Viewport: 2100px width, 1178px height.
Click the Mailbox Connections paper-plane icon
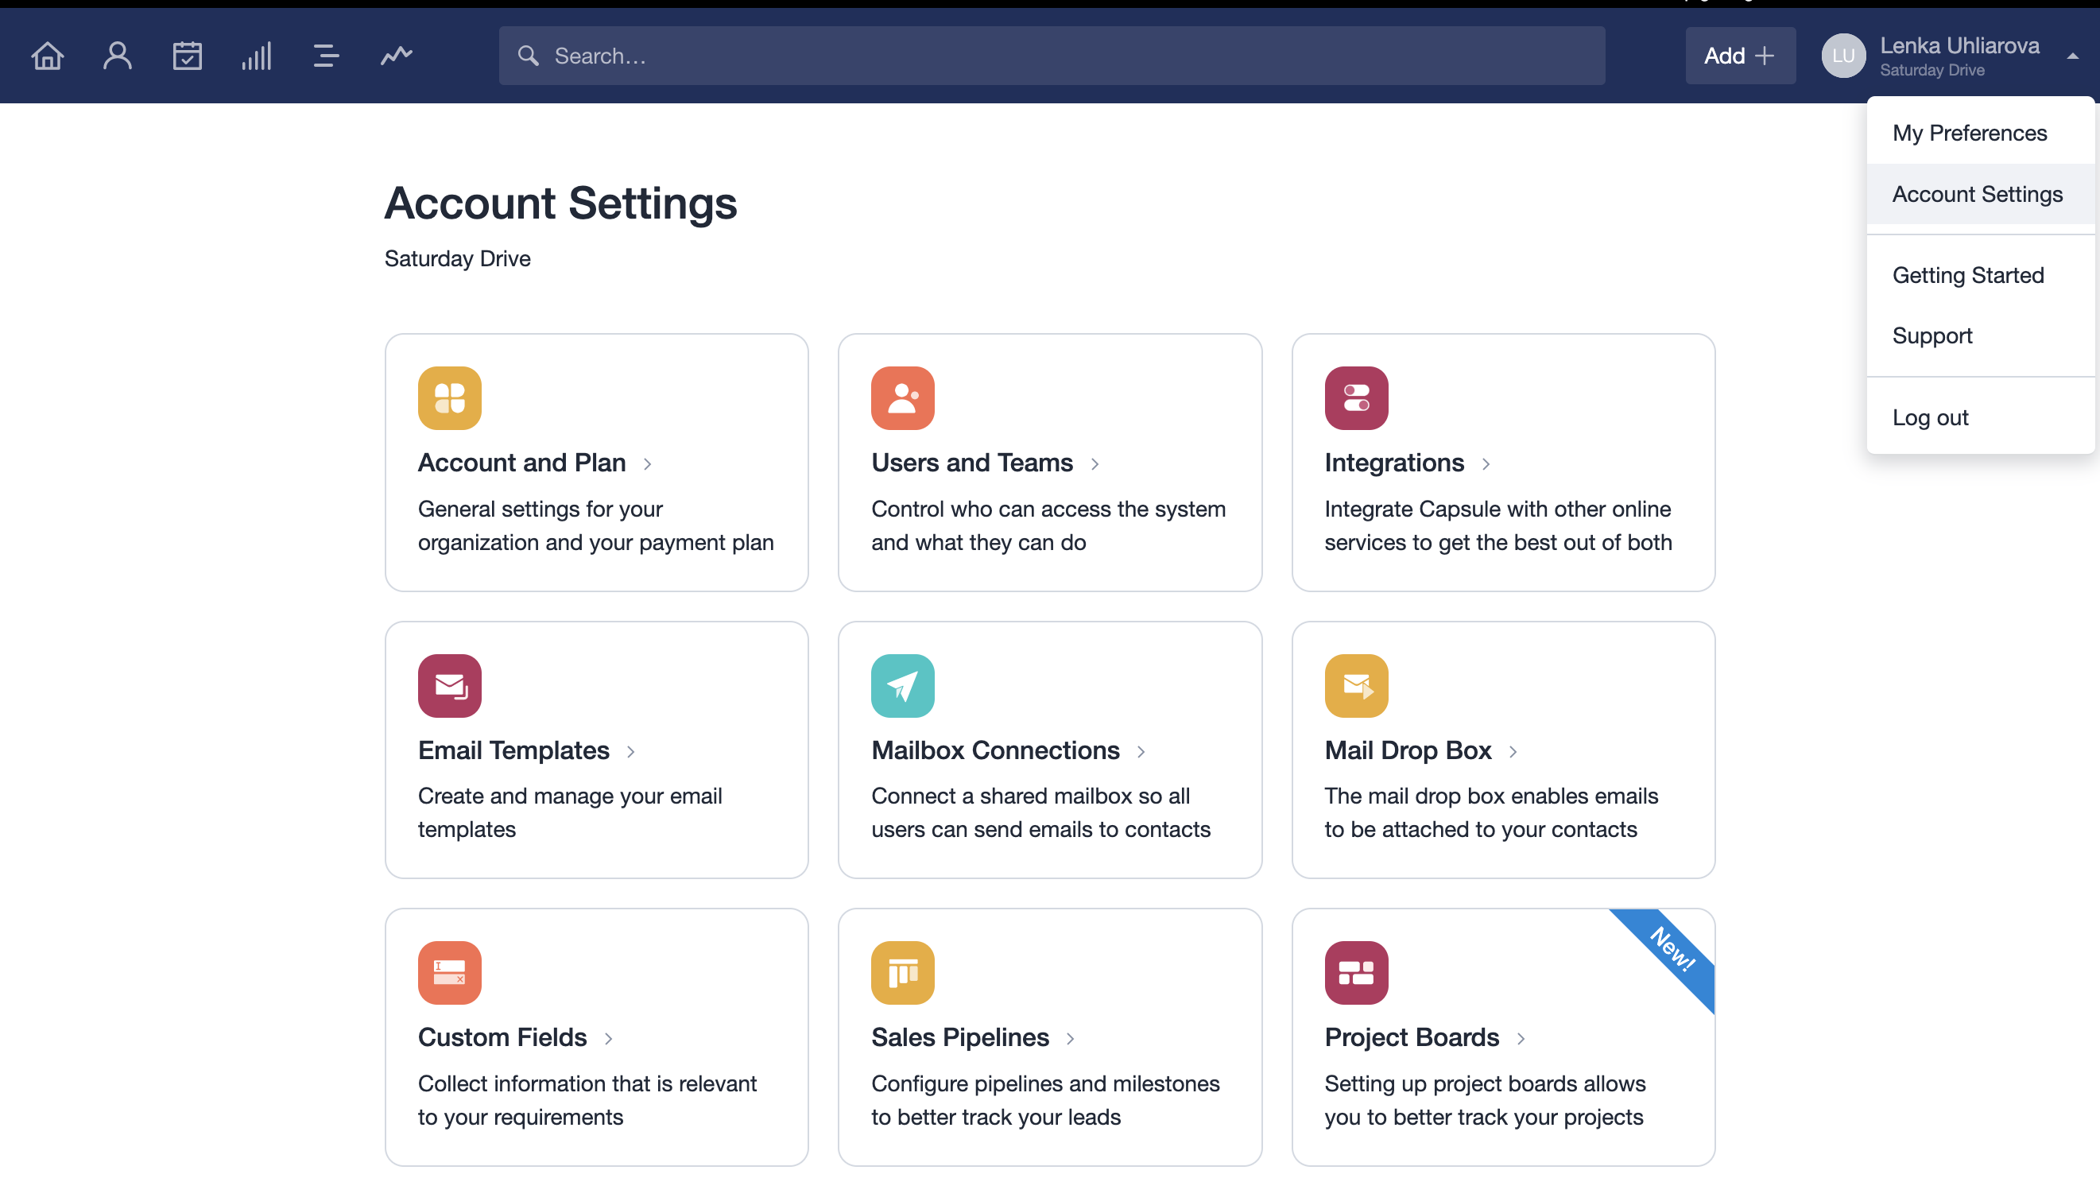coord(902,686)
